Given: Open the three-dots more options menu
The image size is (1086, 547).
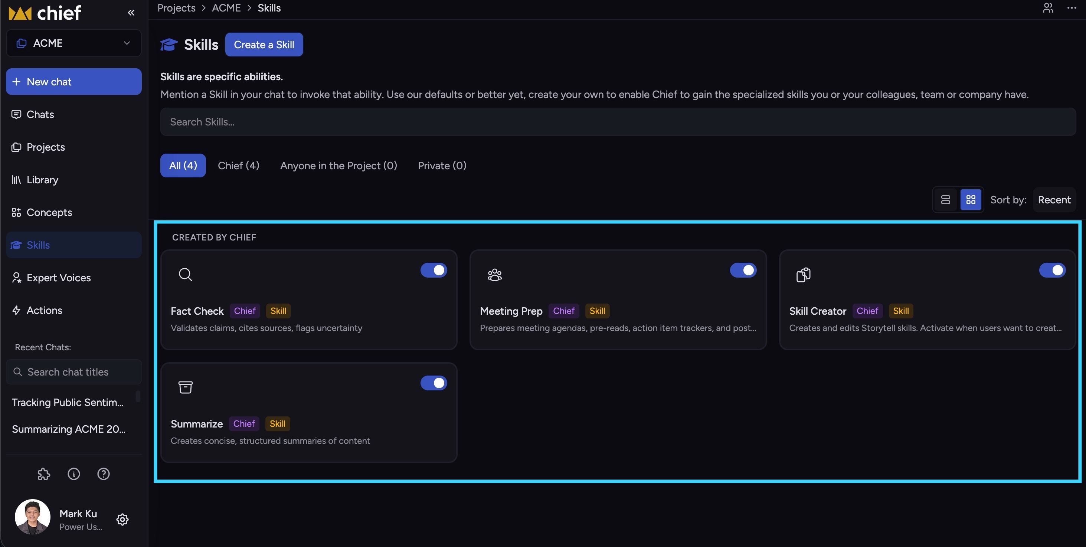Looking at the screenshot, I should pyautogui.click(x=1072, y=8).
